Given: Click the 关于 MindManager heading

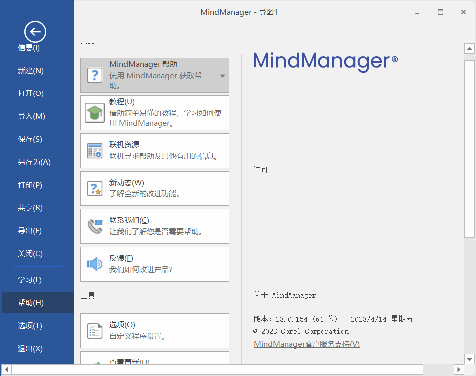Looking at the screenshot, I should [x=285, y=295].
